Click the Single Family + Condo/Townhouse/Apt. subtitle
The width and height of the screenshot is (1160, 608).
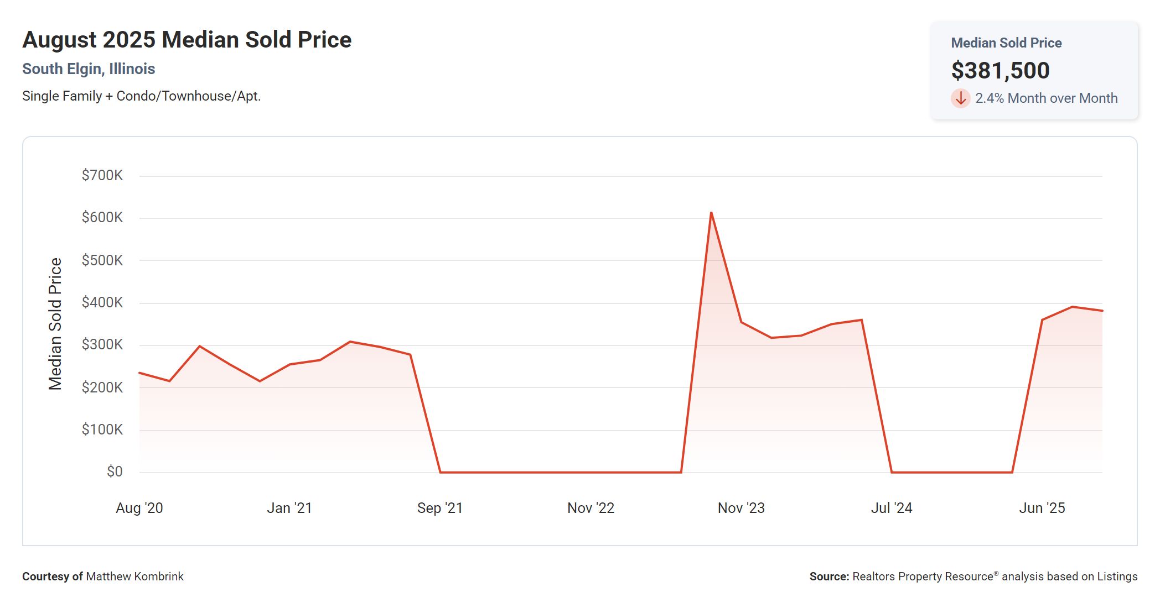coord(141,96)
